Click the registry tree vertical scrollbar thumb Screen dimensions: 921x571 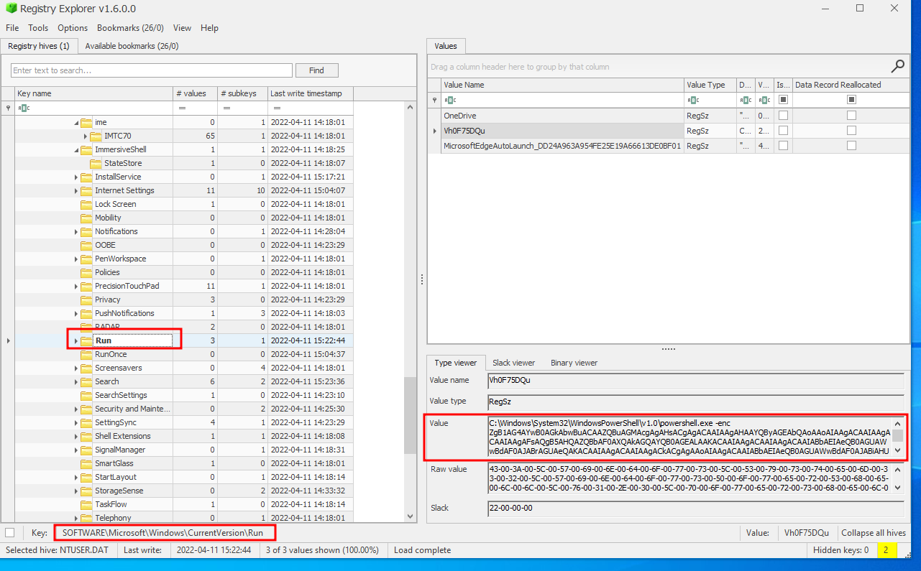410,415
